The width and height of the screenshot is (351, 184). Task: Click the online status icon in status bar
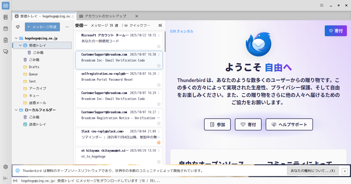tap(15, 181)
